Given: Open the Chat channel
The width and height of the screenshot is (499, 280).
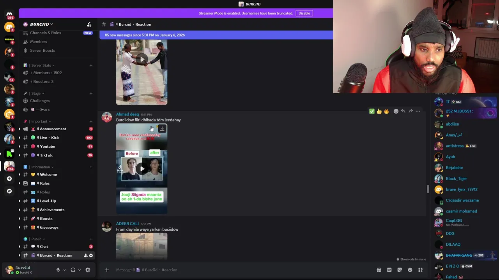Looking at the screenshot, I should (x=58, y=247).
